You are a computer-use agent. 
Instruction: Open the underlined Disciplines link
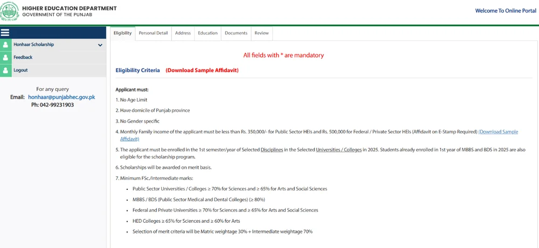coord(272,150)
